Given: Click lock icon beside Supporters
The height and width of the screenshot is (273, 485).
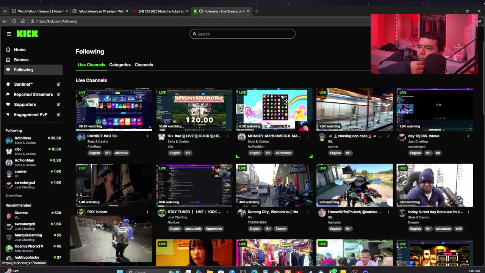Looking at the screenshot, I should click(x=58, y=104).
